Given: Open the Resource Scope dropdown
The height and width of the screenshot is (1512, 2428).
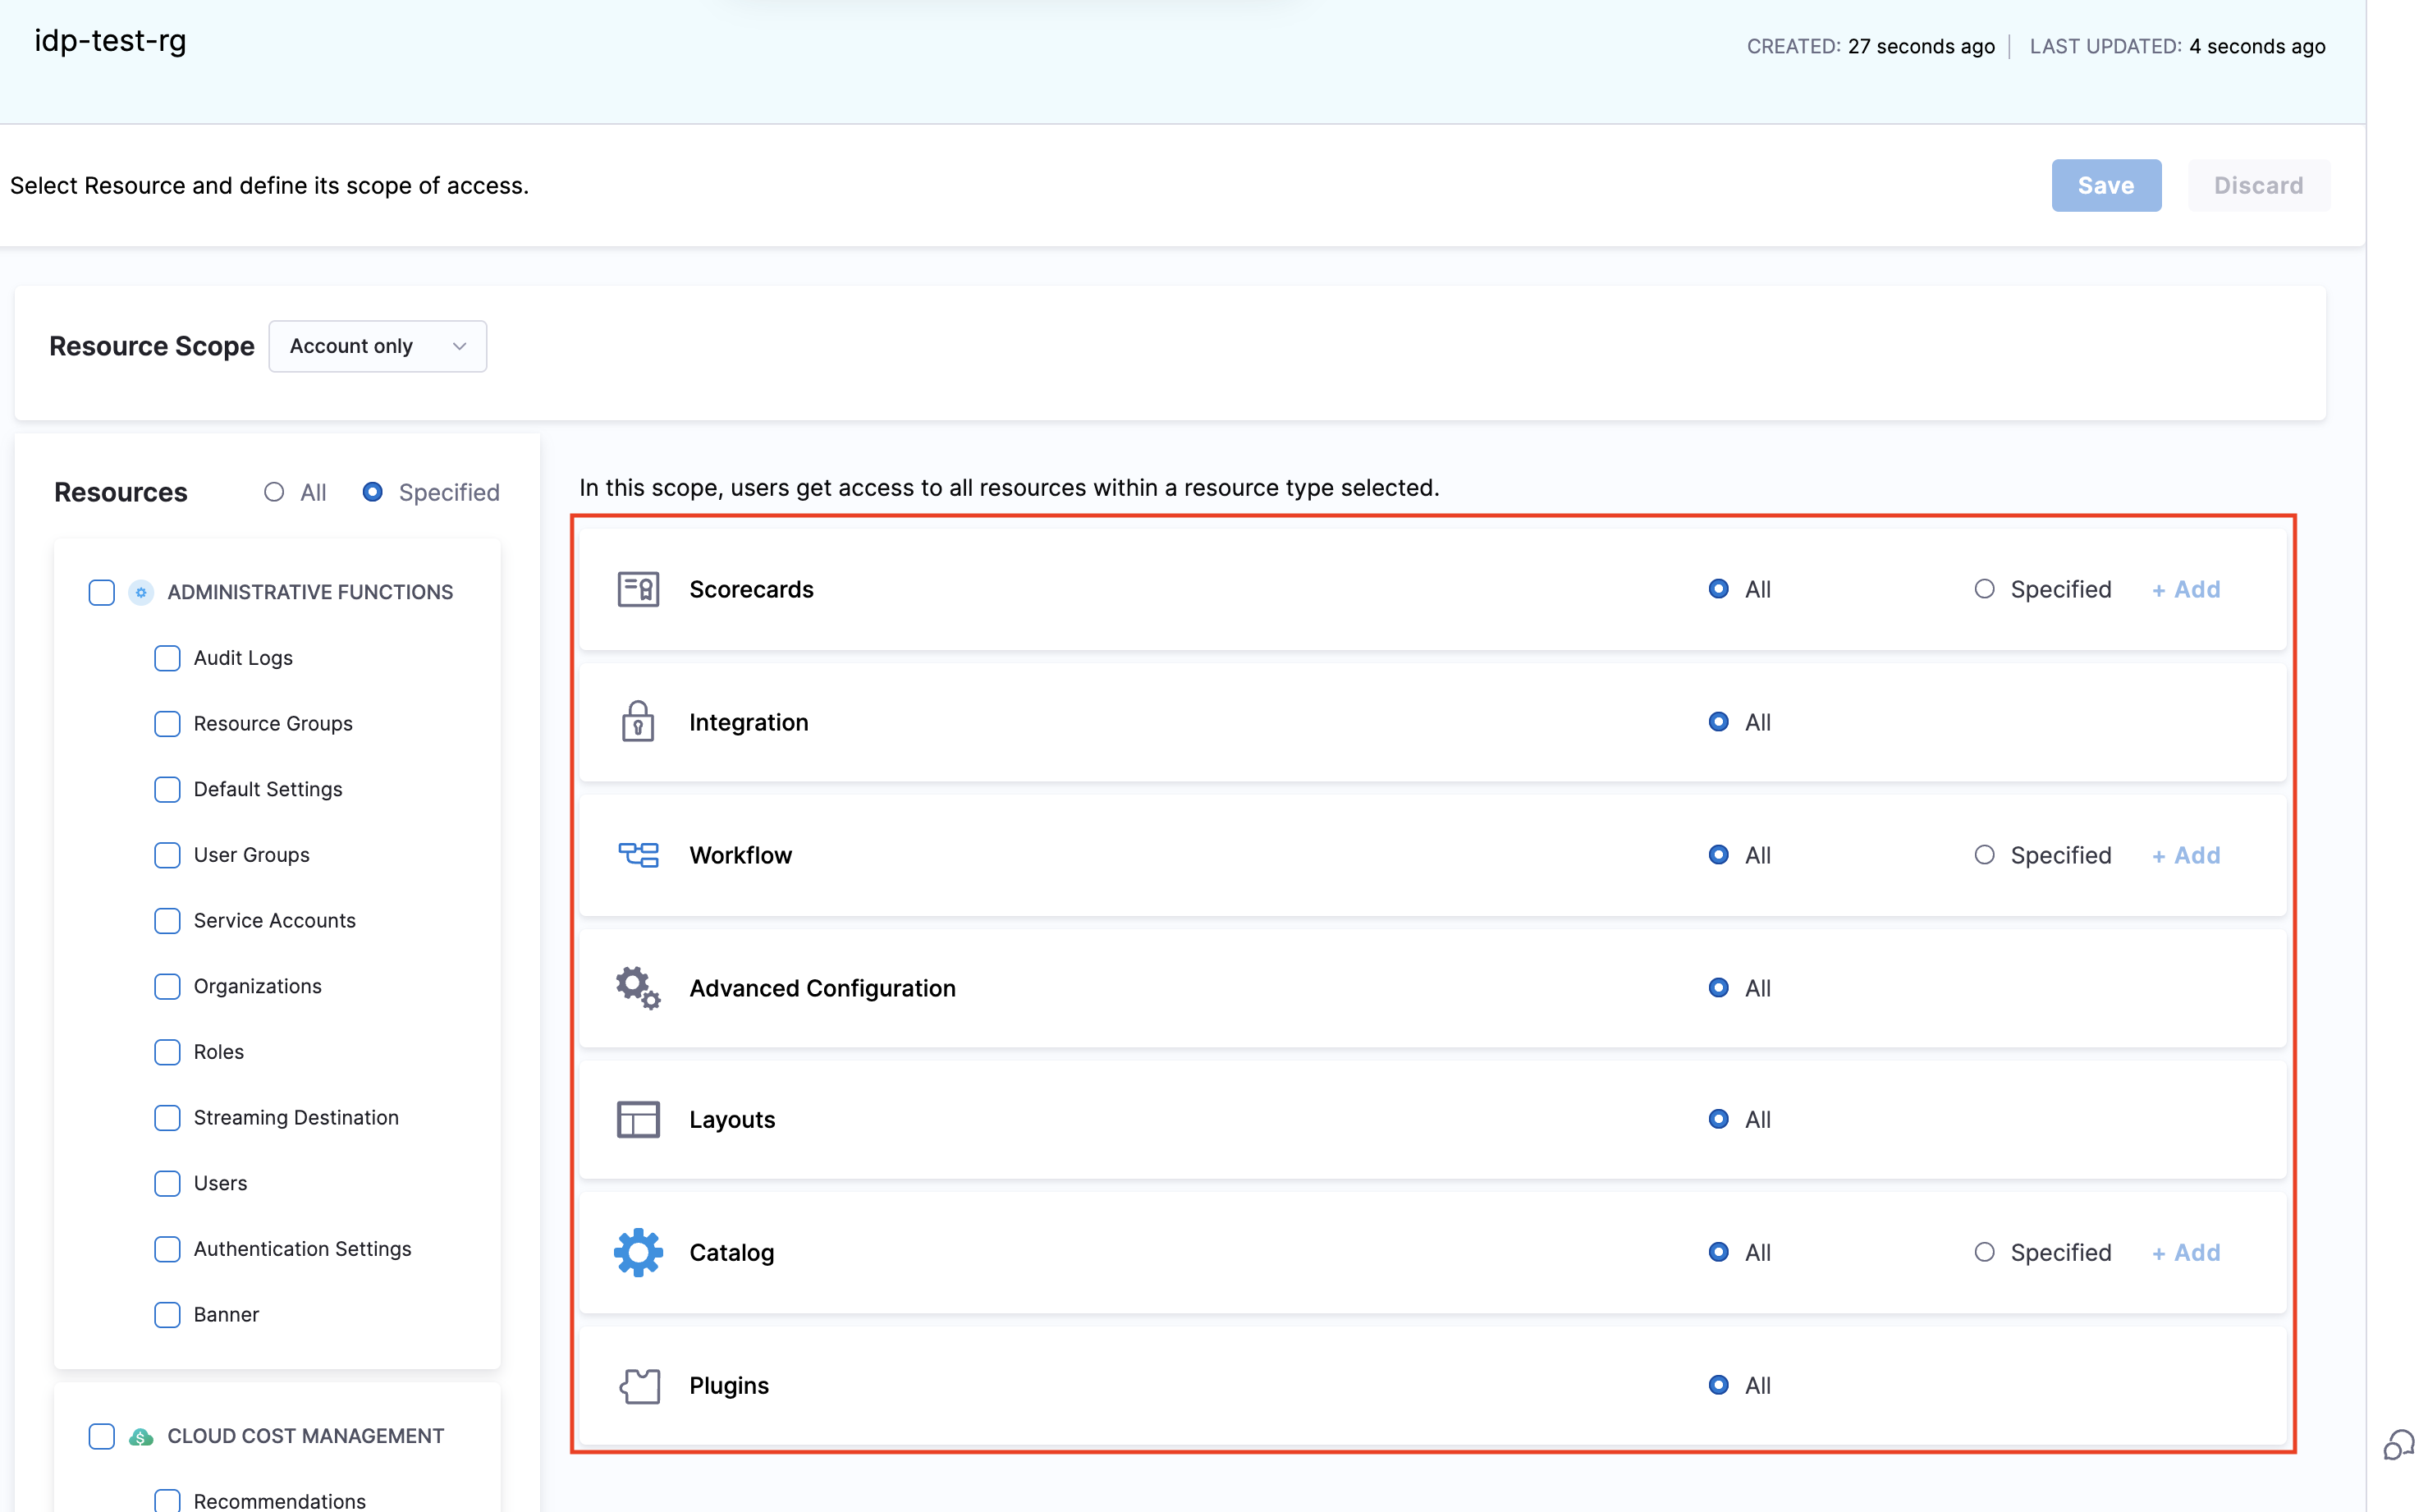Looking at the screenshot, I should click(x=377, y=346).
